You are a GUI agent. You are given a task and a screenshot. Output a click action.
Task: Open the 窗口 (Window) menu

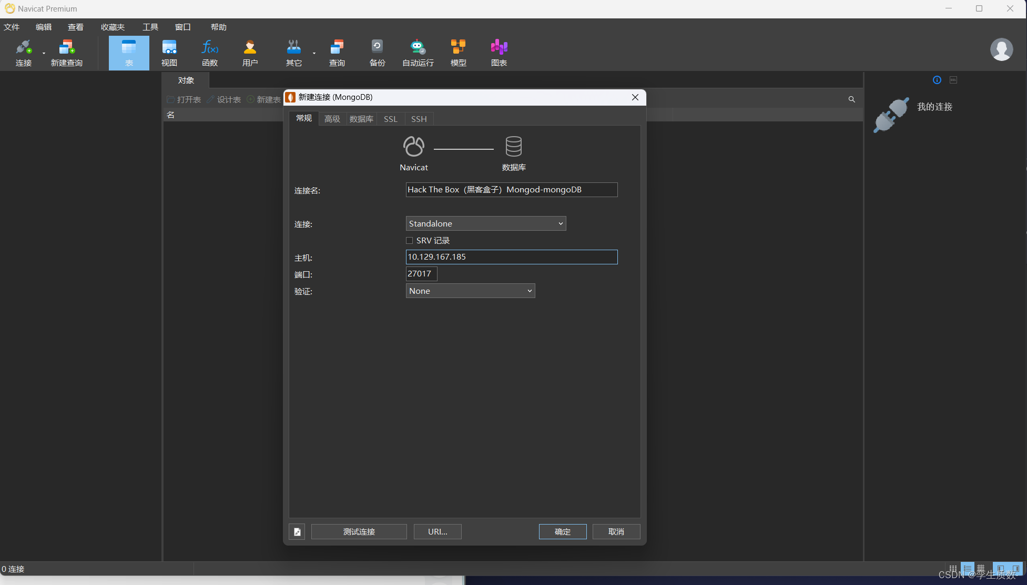click(183, 27)
